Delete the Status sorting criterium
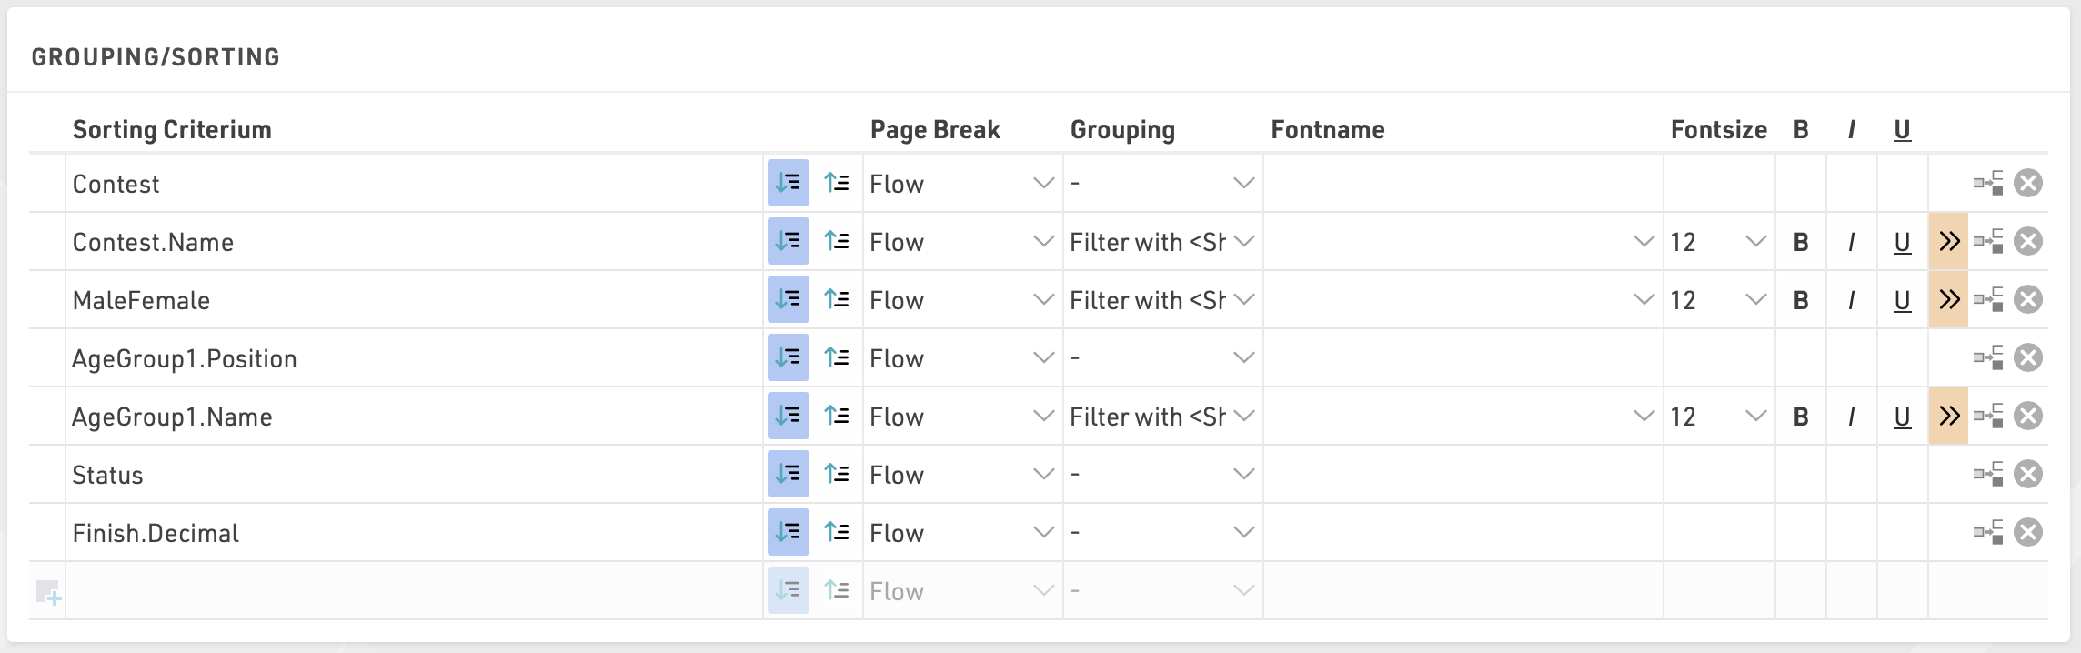The width and height of the screenshot is (2081, 653). pyautogui.click(x=2028, y=475)
